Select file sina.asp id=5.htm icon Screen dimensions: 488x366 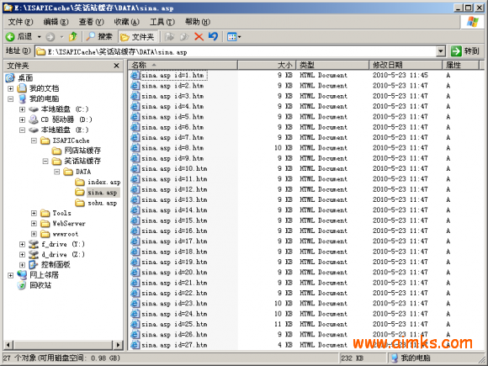pos(135,117)
